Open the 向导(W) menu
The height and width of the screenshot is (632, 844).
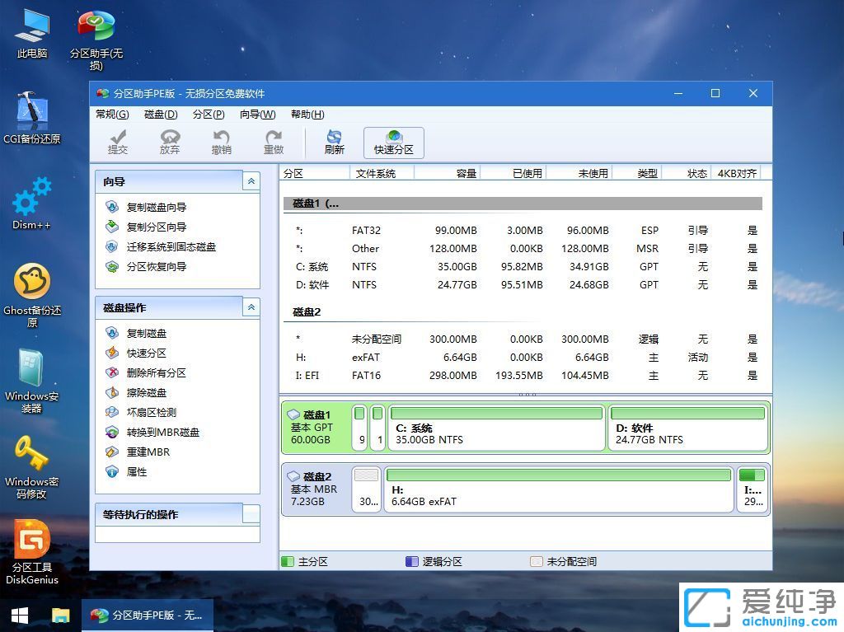(x=258, y=115)
